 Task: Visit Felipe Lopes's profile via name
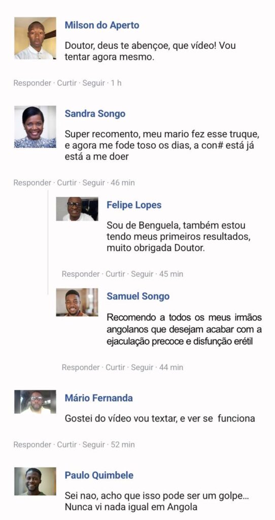[x=134, y=205]
